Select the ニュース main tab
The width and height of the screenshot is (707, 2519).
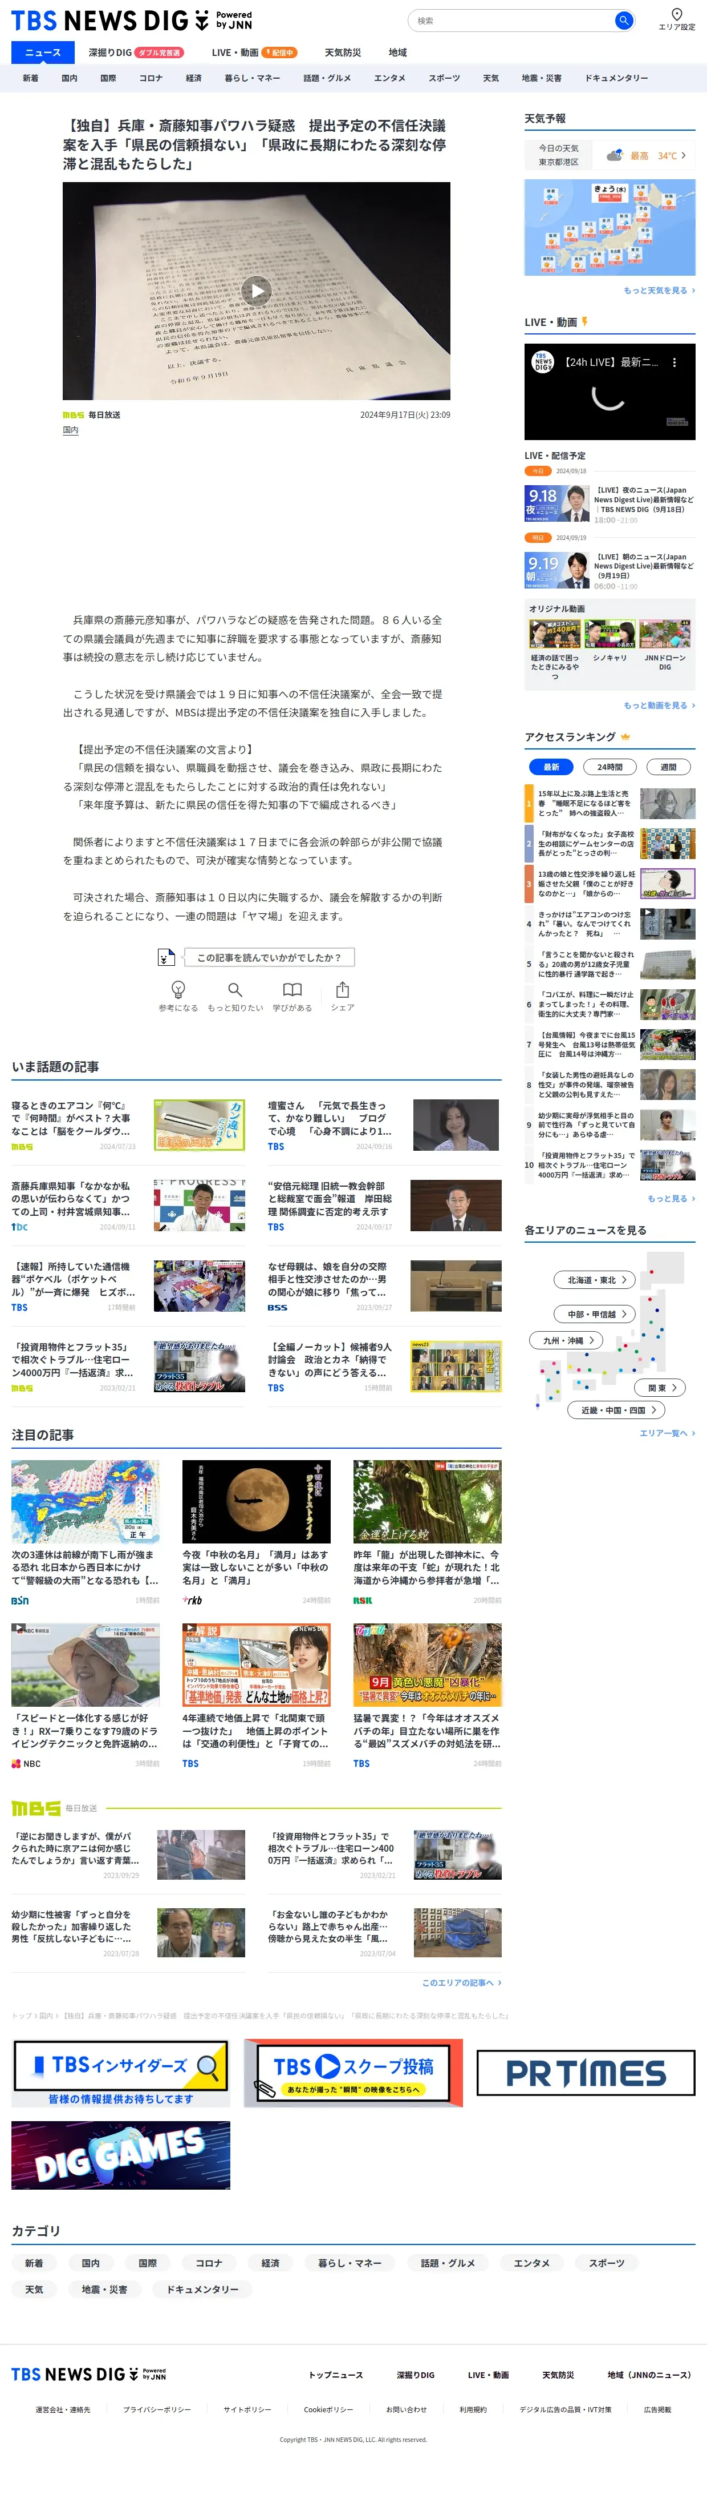(43, 53)
